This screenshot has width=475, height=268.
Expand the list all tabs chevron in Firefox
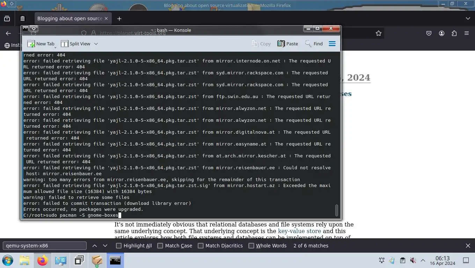click(468, 18)
